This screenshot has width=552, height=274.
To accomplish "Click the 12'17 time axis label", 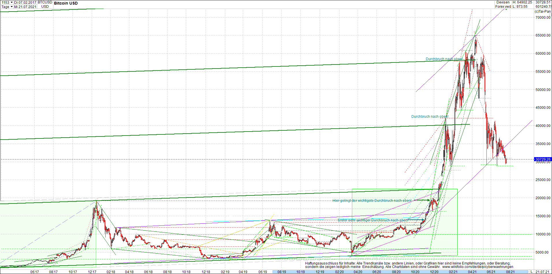I will coord(92,272).
